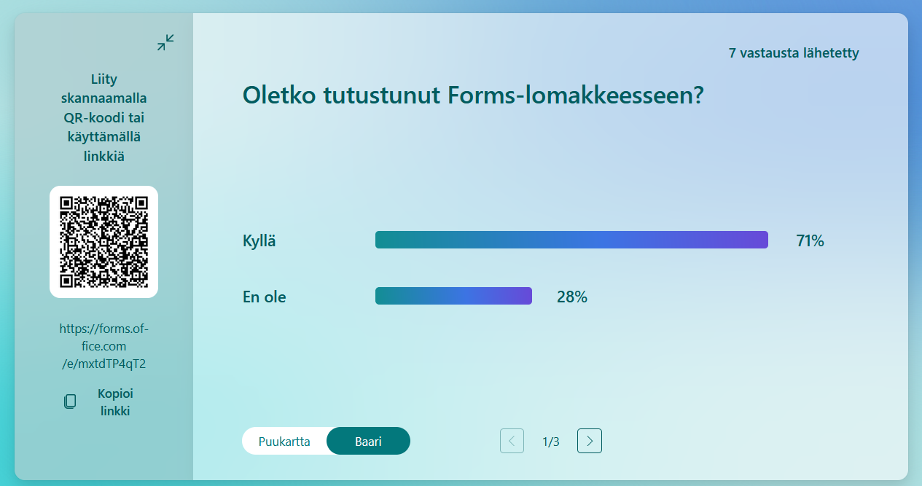922x486 pixels.
Task: Select the copy icon next to Kopioi linkki
Action: click(x=69, y=401)
